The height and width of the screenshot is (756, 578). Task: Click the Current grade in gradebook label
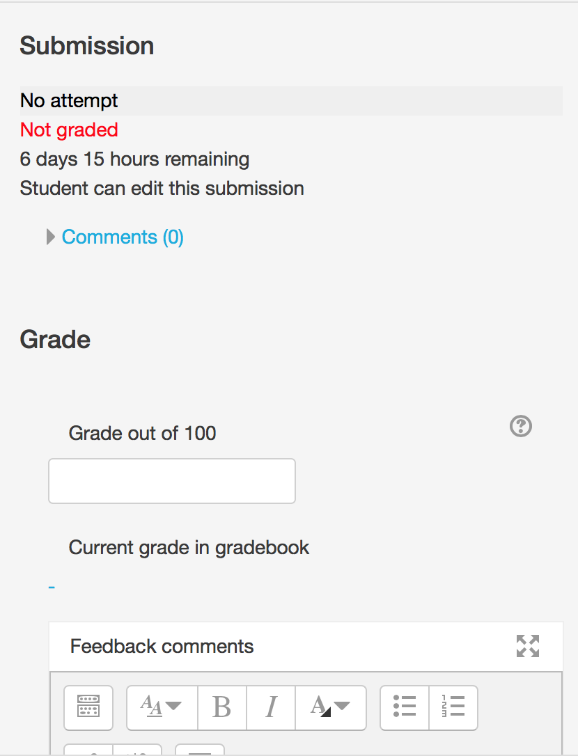point(189,548)
